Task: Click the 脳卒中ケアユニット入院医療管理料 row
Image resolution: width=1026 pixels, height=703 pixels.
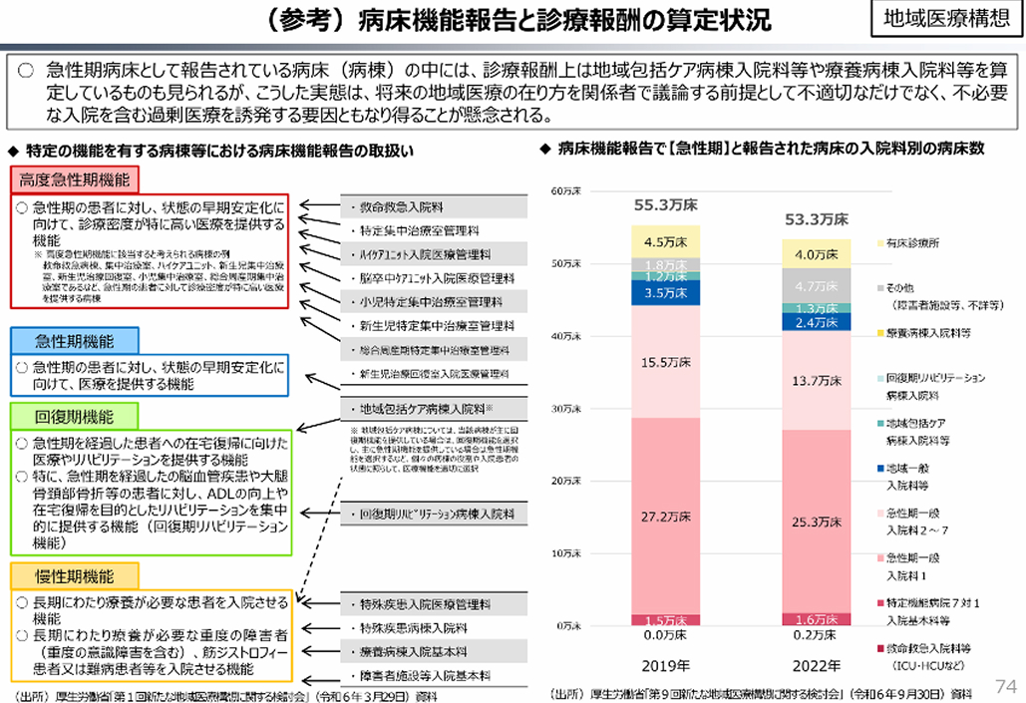Action: tap(434, 278)
